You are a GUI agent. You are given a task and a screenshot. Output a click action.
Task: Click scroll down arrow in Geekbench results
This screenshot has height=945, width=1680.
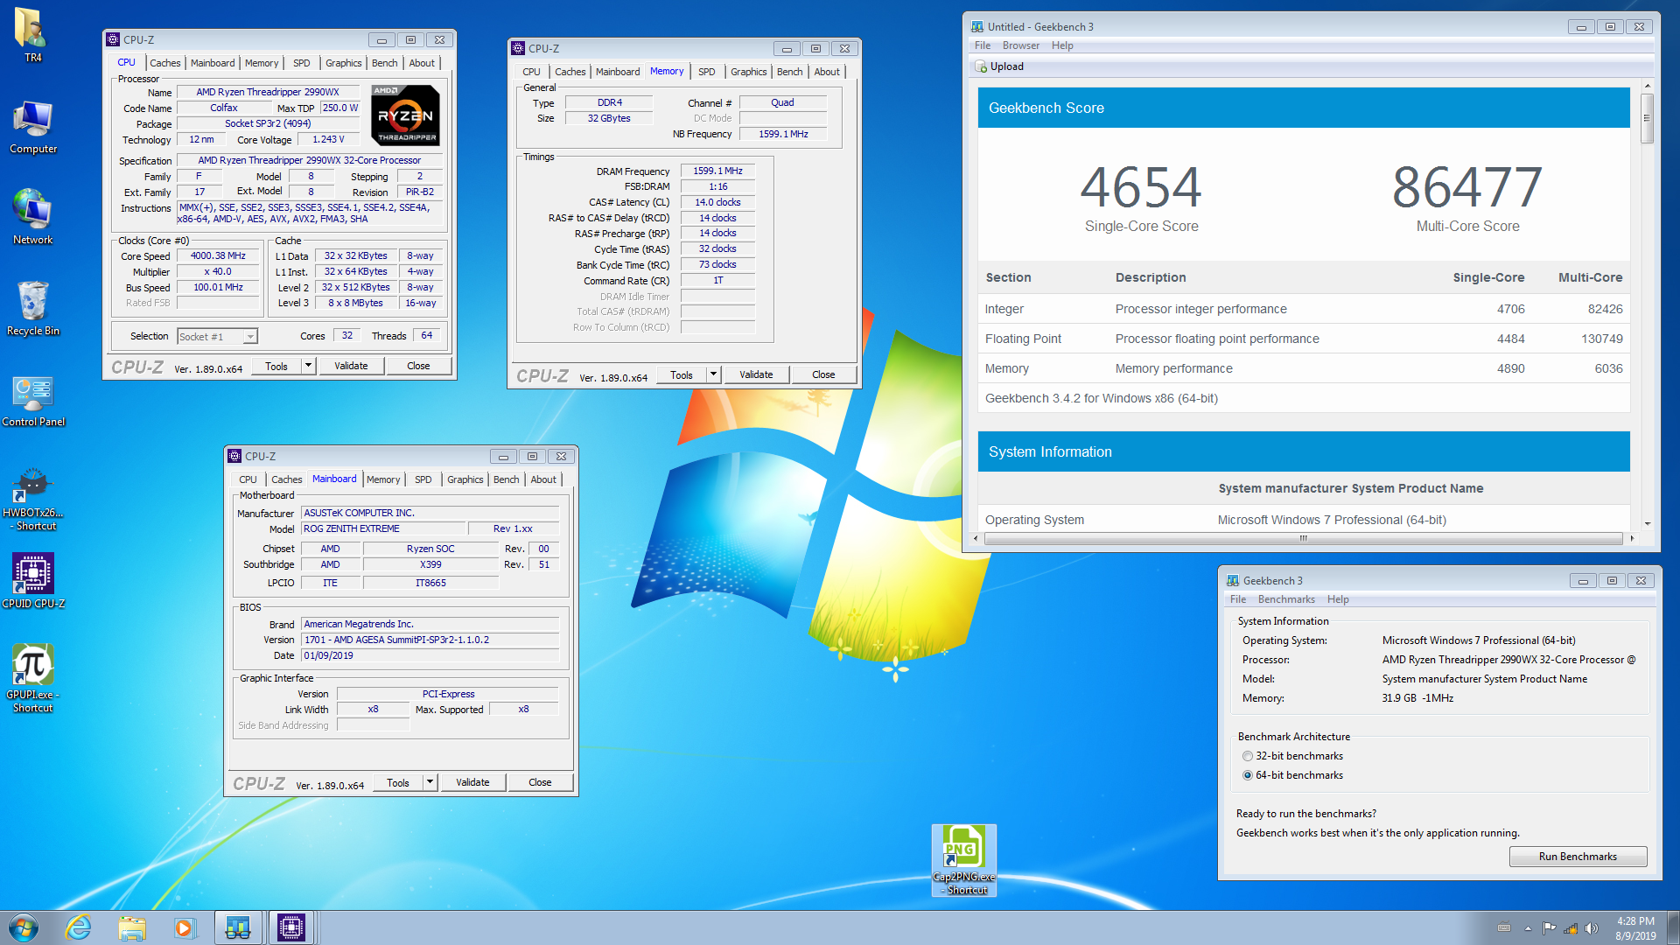click(x=1648, y=523)
